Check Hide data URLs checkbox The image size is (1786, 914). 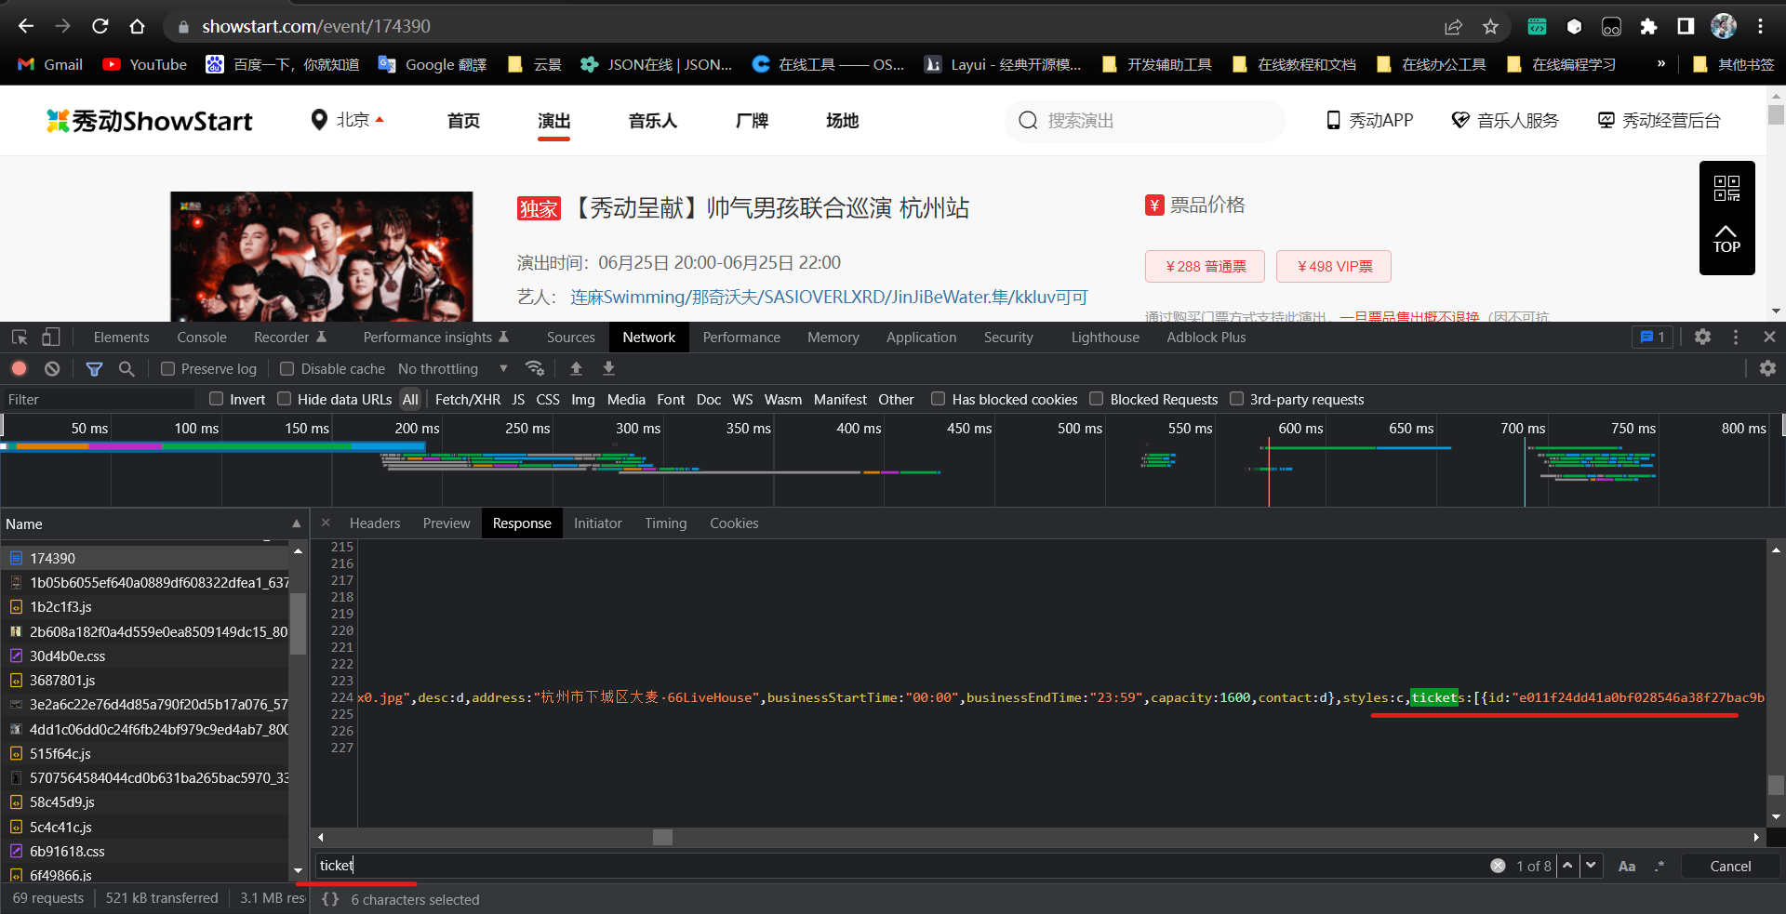284,399
